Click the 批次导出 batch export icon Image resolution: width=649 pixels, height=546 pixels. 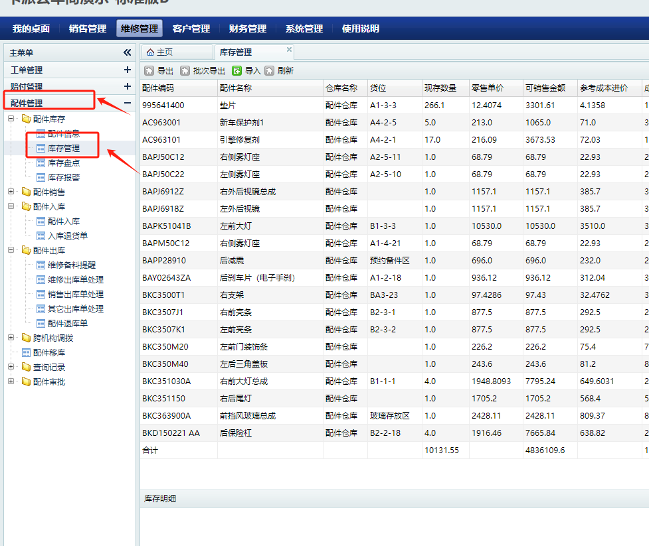coord(185,71)
